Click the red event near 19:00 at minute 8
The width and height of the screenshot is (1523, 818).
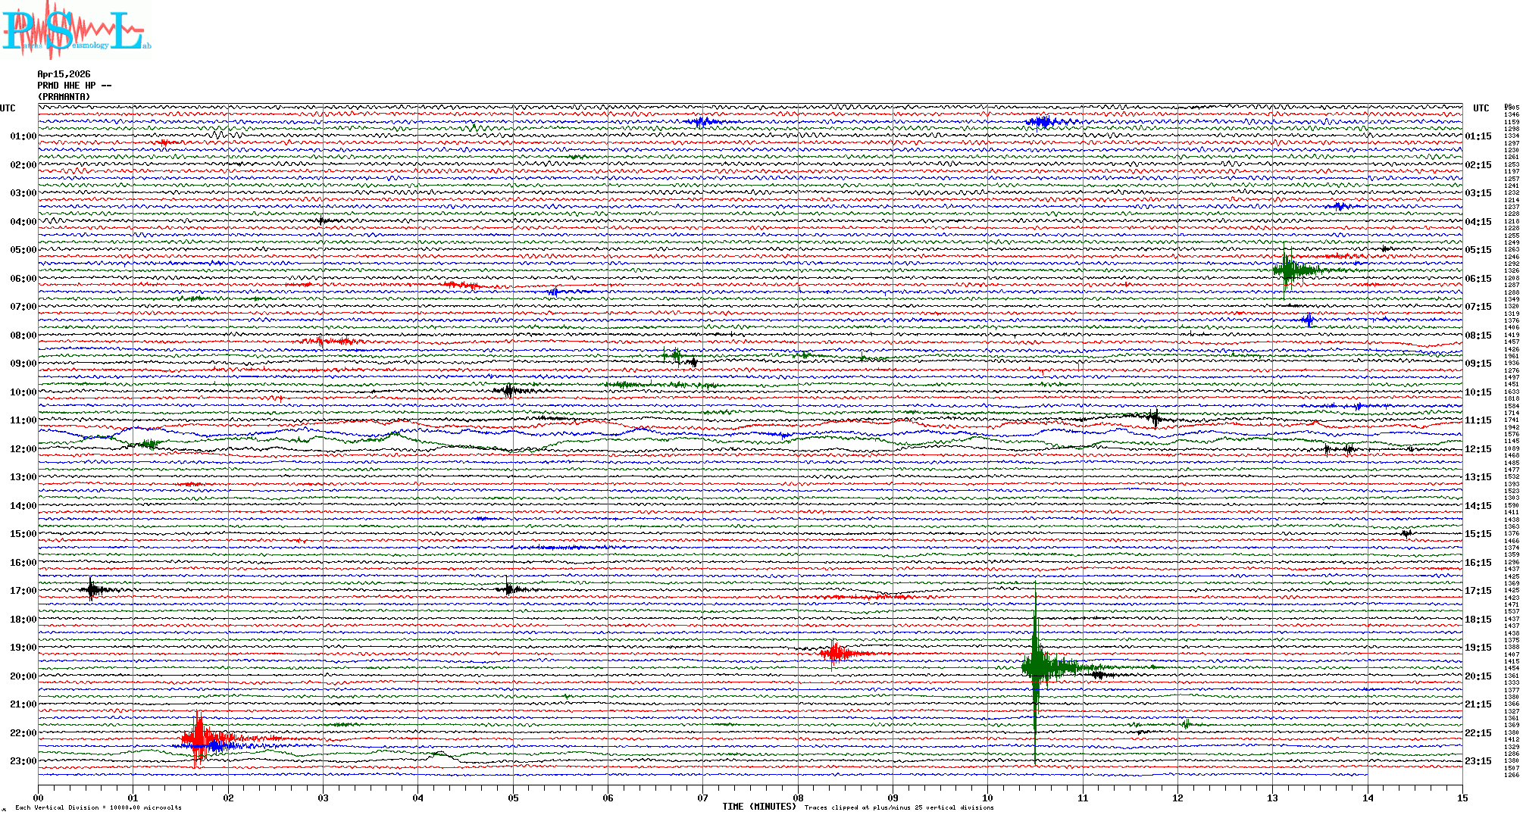click(x=835, y=652)
